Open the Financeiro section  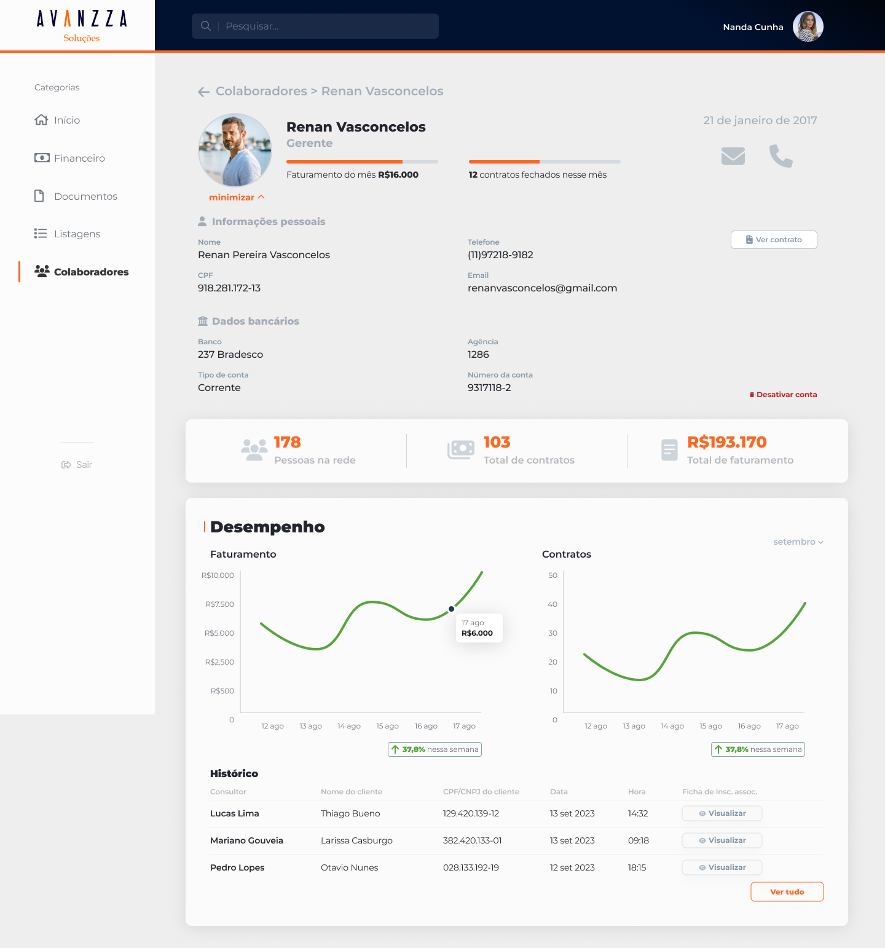point(69,158)
